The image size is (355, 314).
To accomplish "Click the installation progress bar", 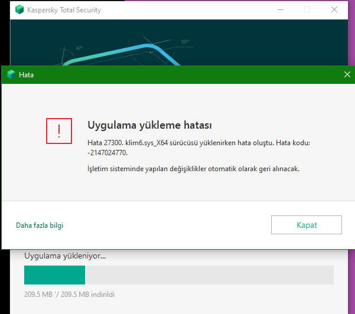I will 179,275.
